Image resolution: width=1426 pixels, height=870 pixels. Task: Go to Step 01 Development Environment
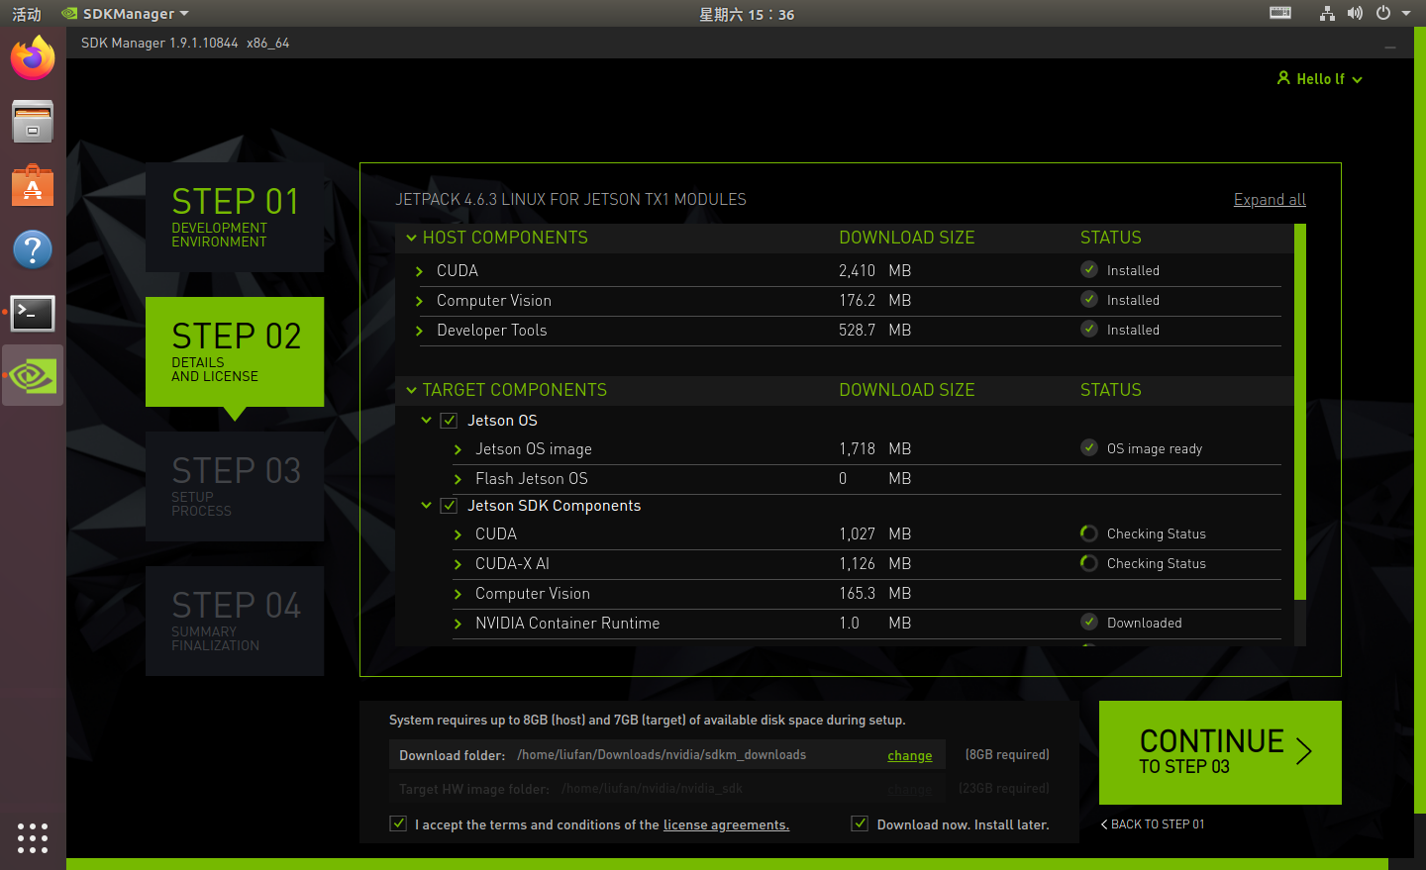click(235, 217)
